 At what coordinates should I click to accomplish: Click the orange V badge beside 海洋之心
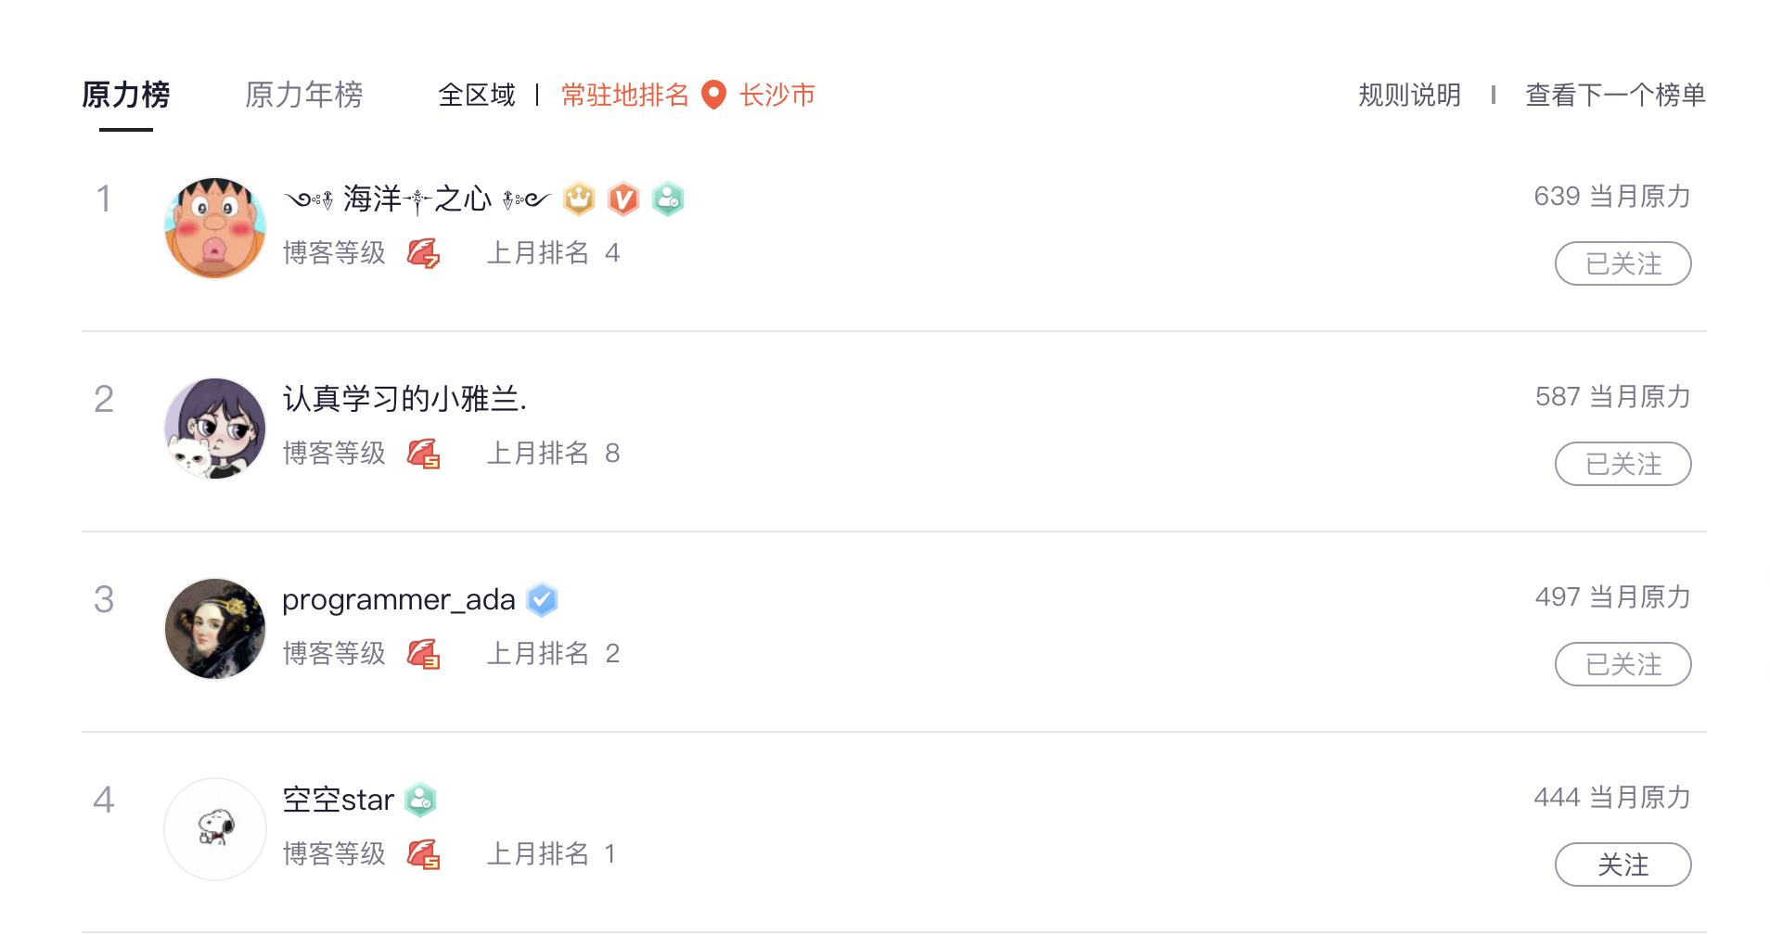(x=623, y=199)
